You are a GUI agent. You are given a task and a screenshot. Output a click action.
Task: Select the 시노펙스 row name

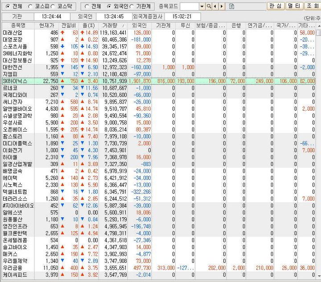click(x=12, y=185)
